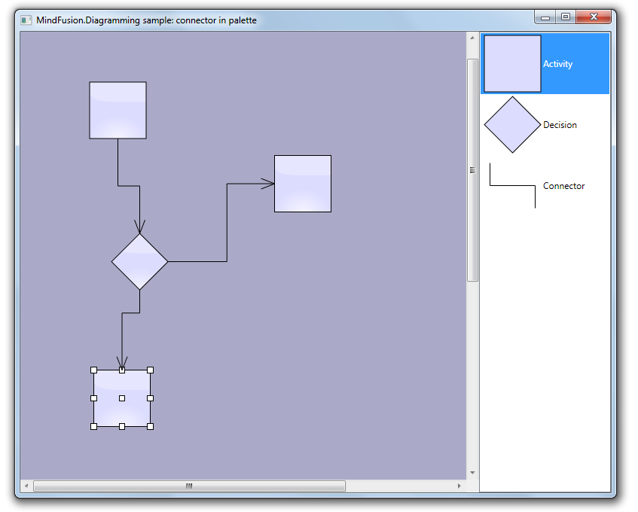Click the vertical scrollbar up arrow

[x=472, y=38]
